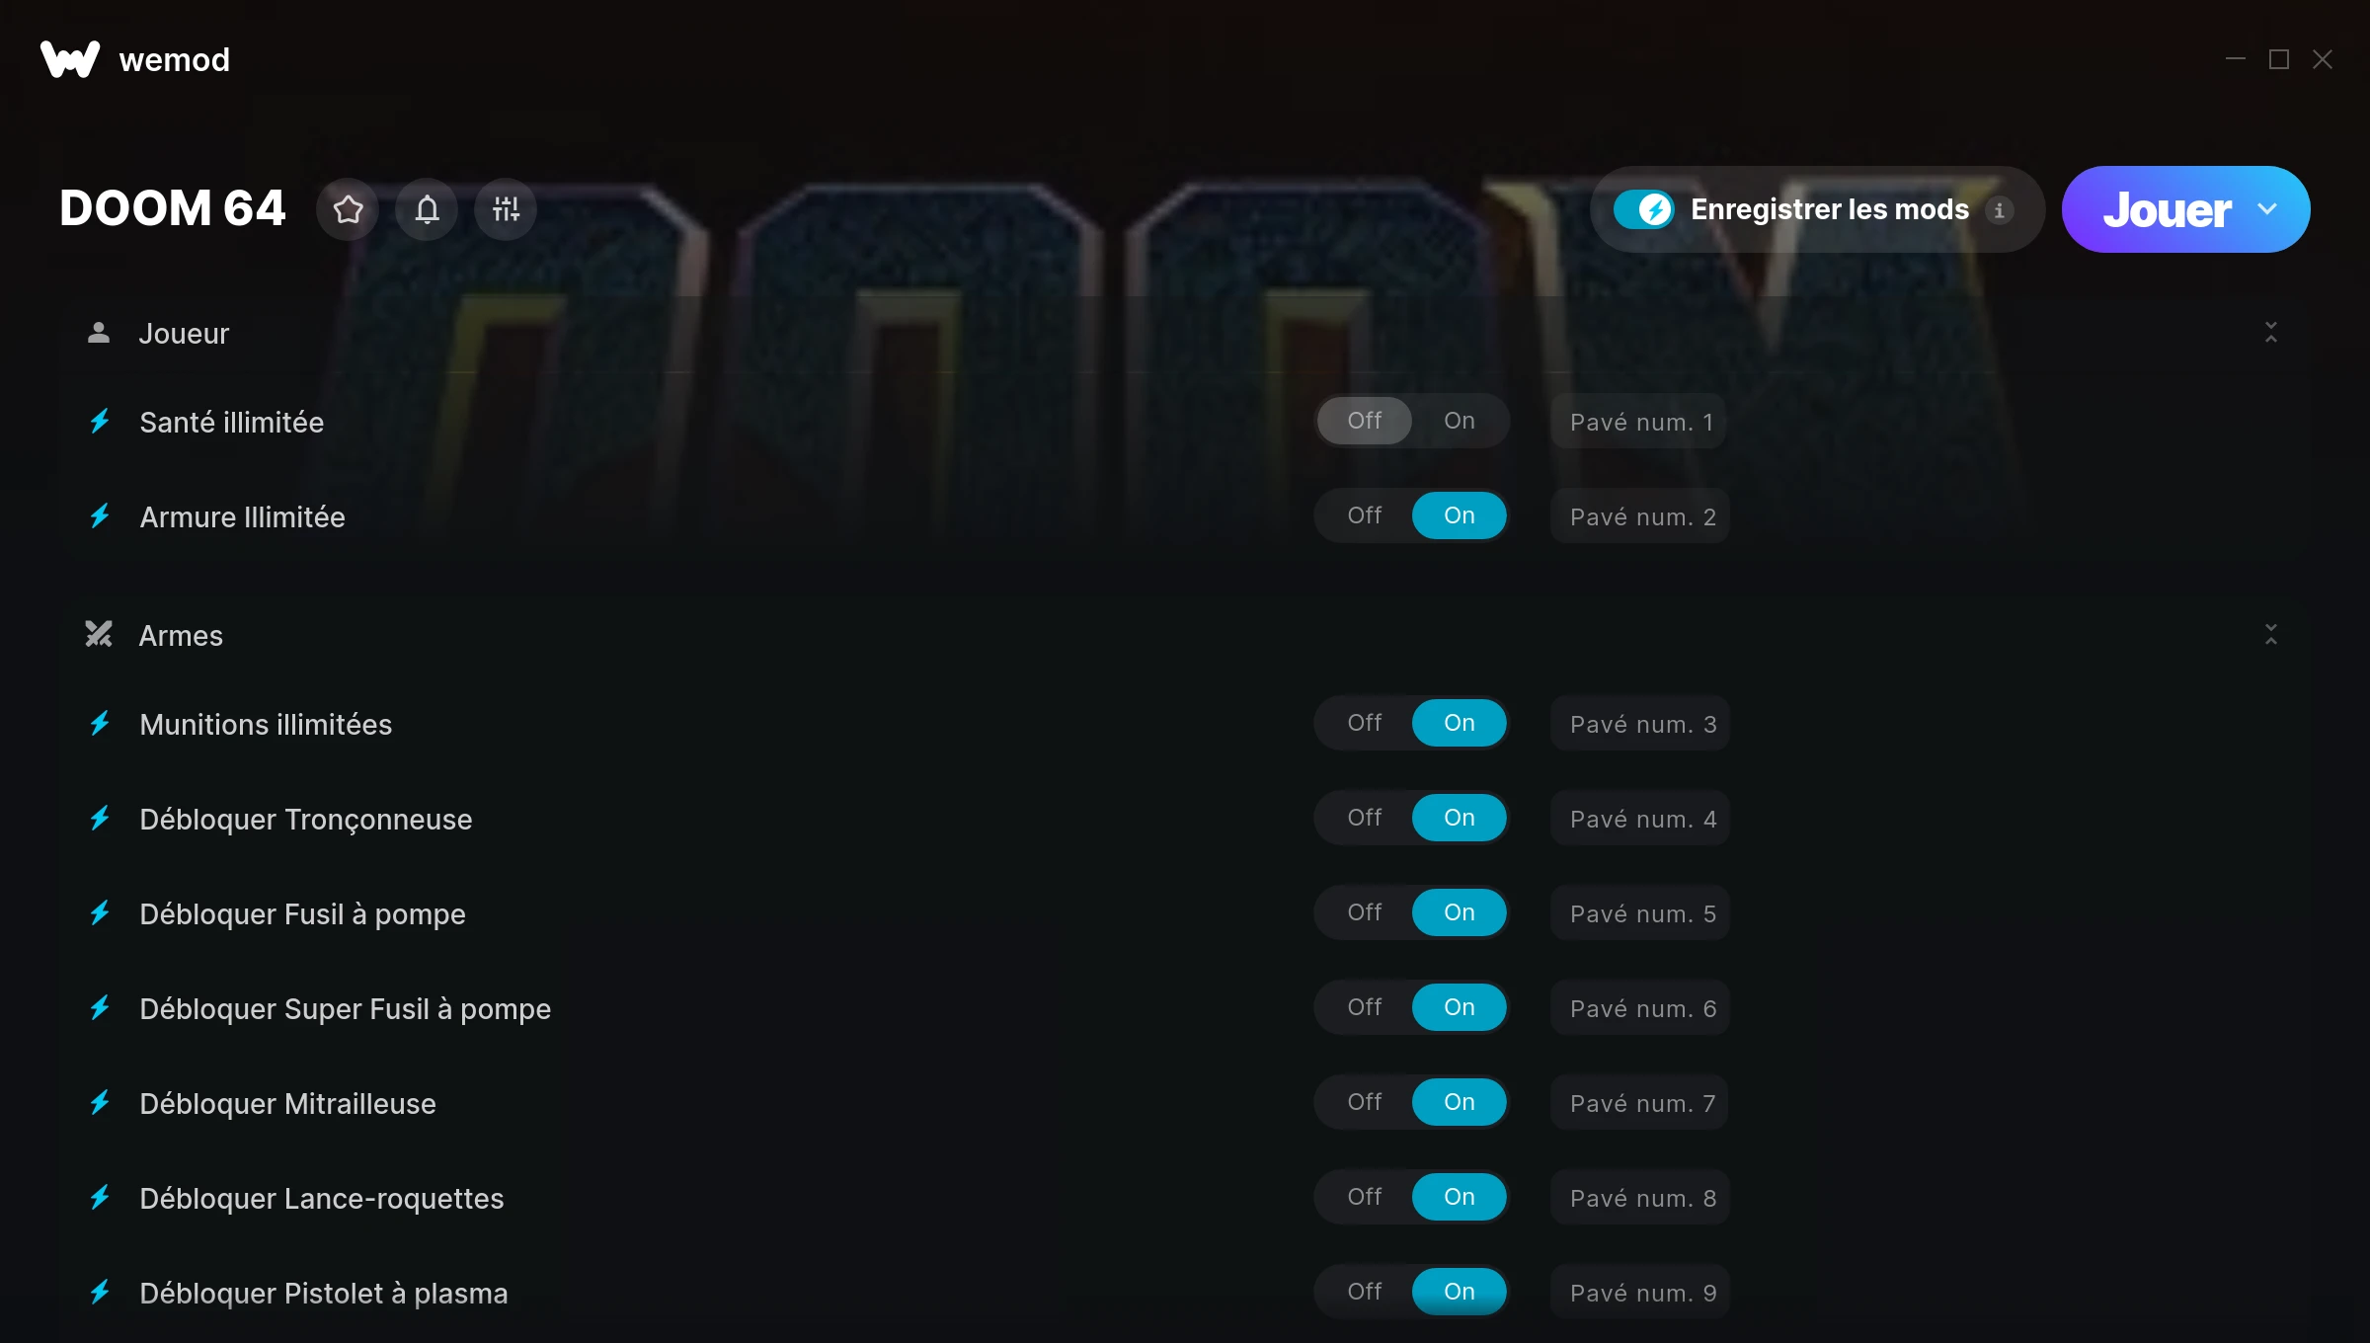The width and height of the screenshot is (2370, 1343).
Task: Click the Jouer play button
Action: coord(2167,209)
